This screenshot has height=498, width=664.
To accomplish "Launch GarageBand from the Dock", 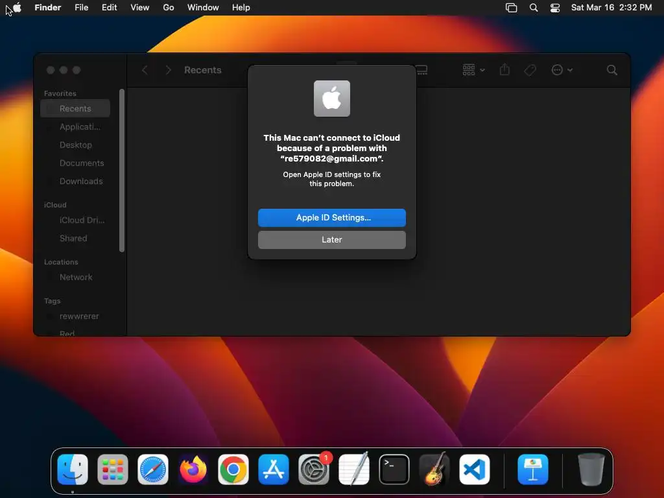I will pos(434,469).
